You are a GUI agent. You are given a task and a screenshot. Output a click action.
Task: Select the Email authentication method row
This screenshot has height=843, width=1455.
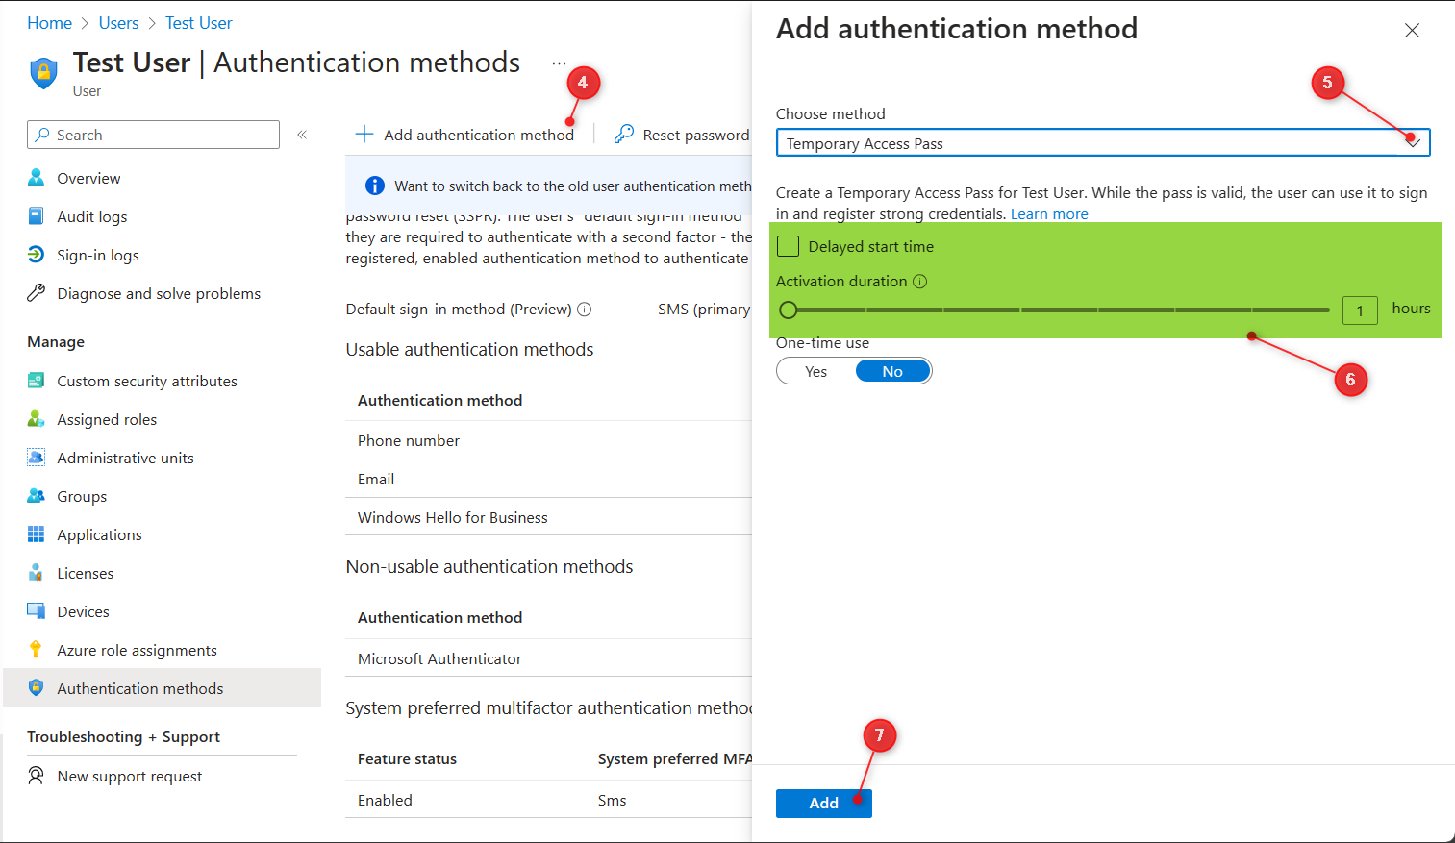coord(548,479)
